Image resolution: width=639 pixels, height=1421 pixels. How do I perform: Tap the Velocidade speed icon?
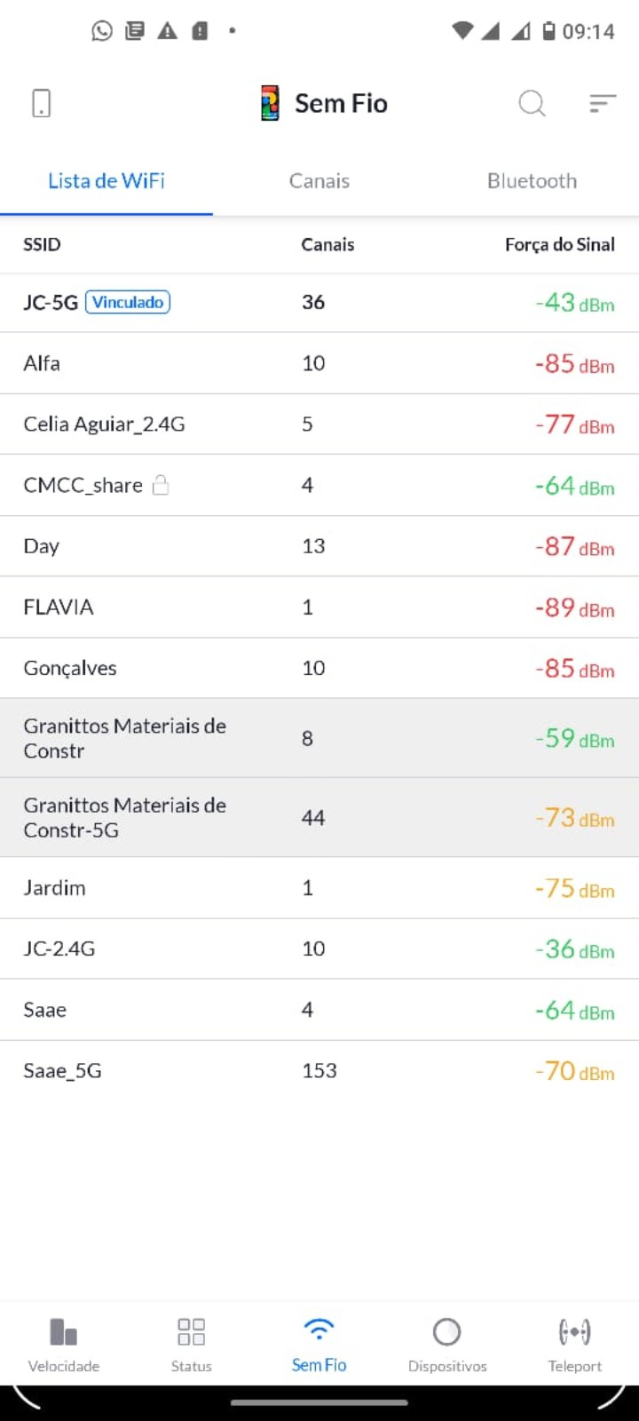64,1332
